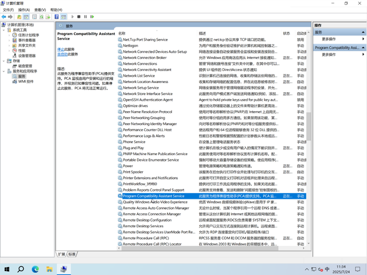
Task: Click the services list vertical scrollbar thumb
Action: [x=309, y=126]
